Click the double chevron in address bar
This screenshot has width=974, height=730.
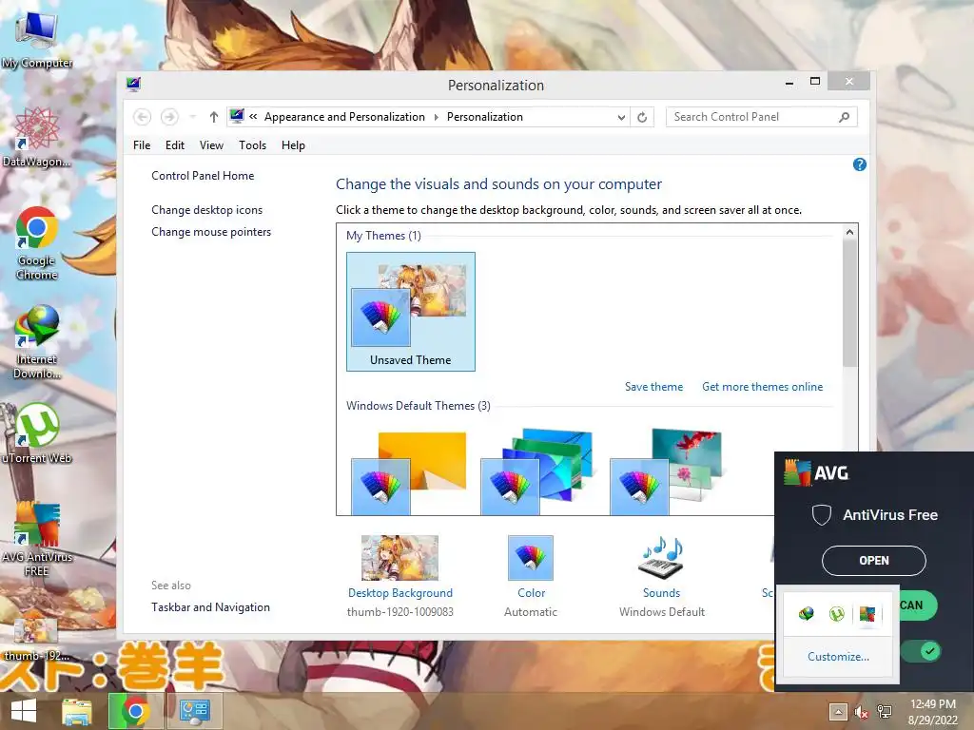(253, 116)
